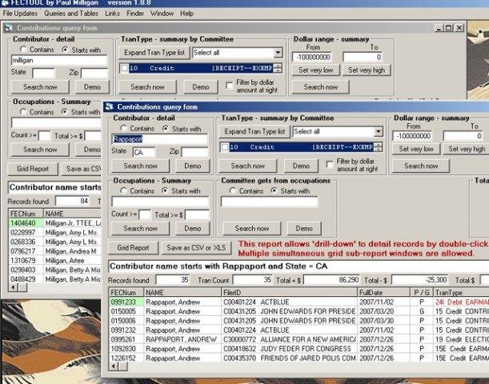Open the Links menu
This screenshot has height=384, width=489.
[x=112, y=14]
